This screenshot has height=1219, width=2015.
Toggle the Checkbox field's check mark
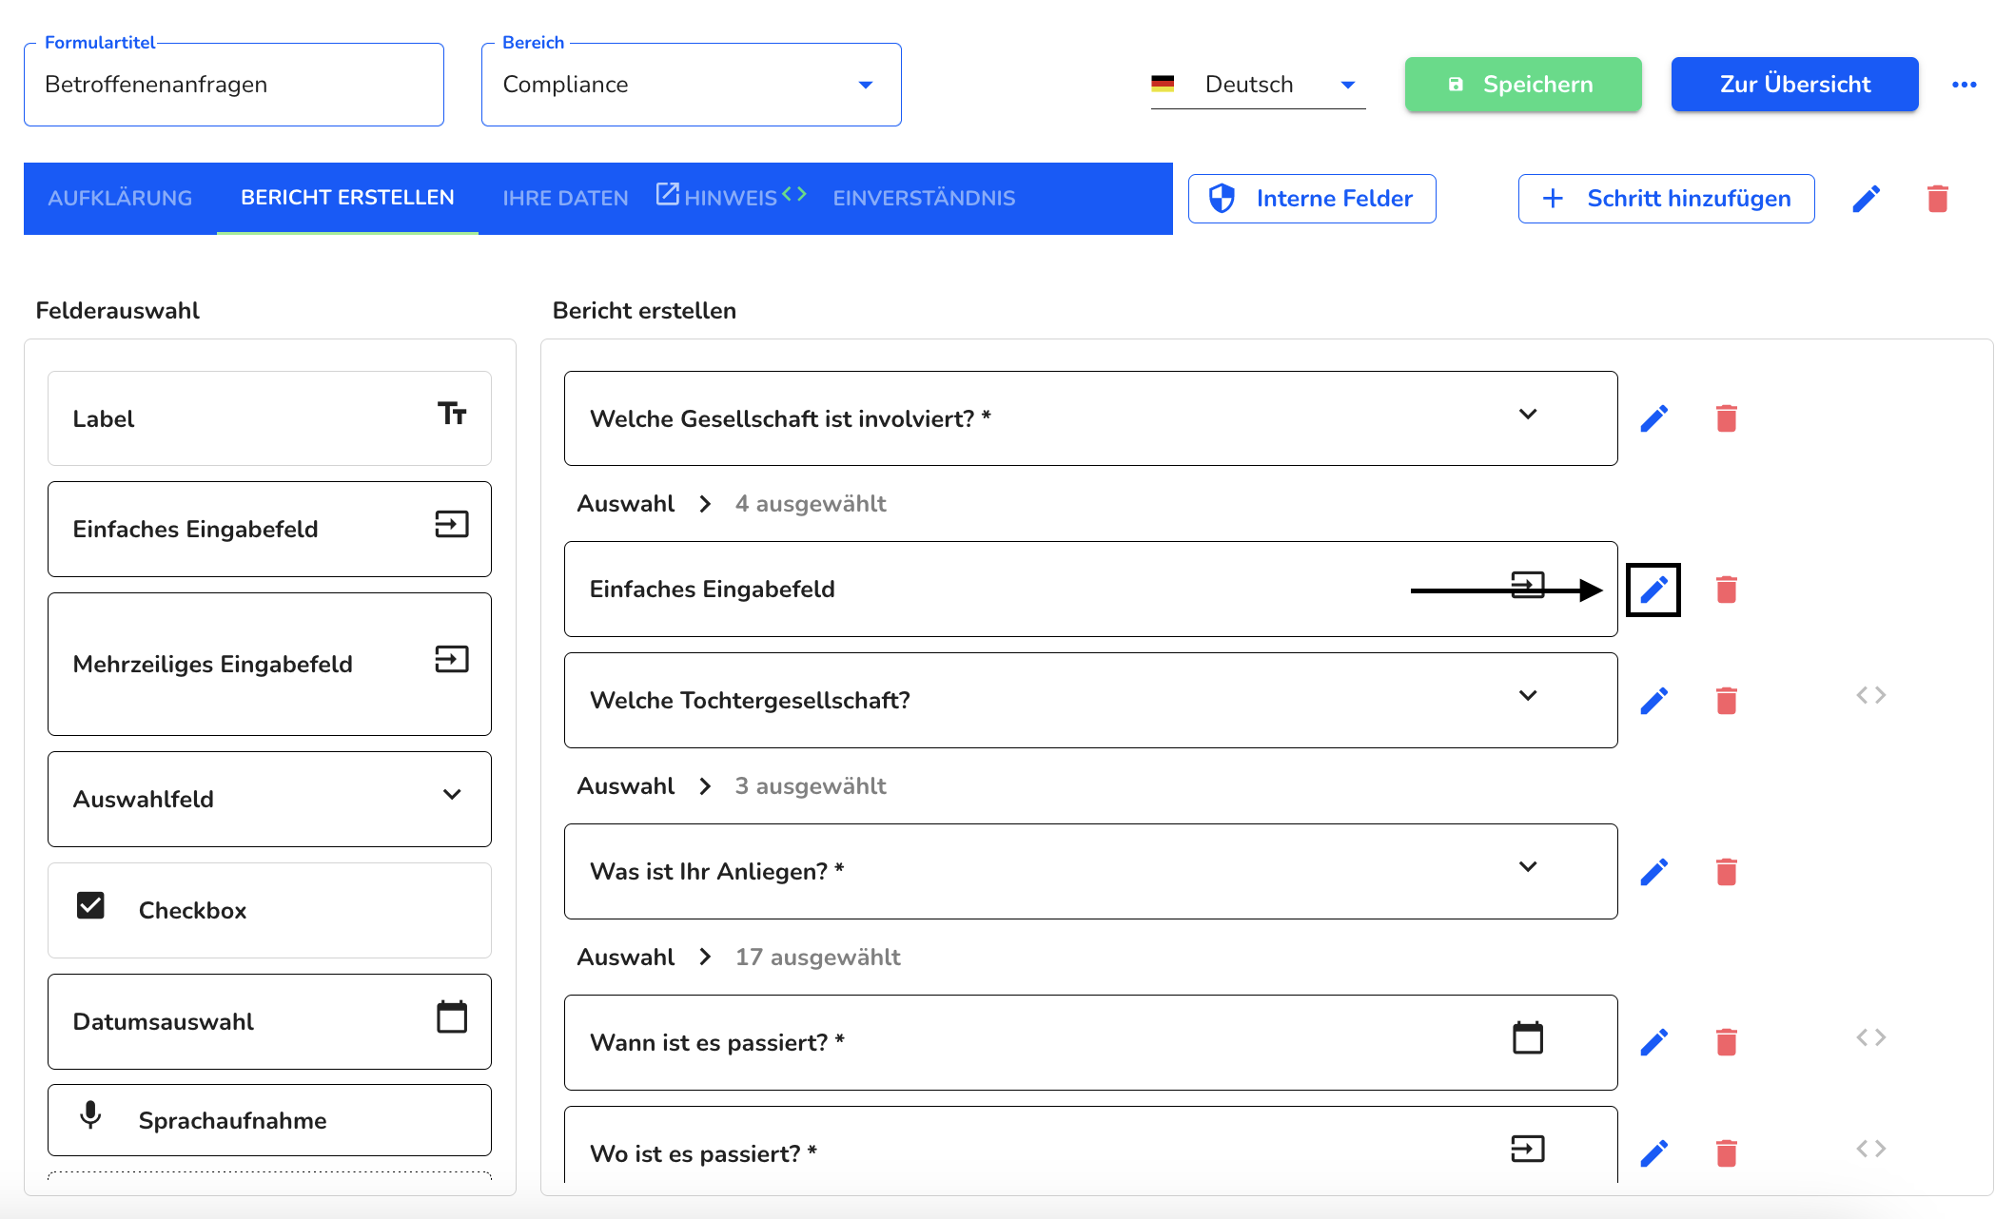click(x=90, y=905)
